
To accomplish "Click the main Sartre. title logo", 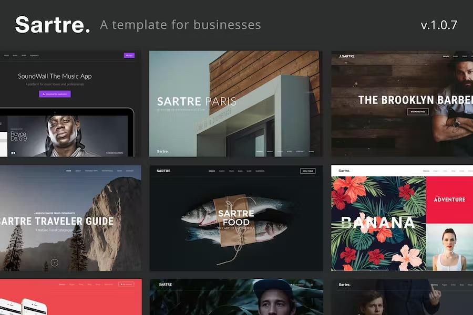I will tap(53, 25).
